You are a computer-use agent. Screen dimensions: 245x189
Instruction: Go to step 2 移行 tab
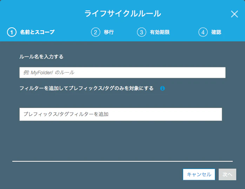(x=102, y=32)
